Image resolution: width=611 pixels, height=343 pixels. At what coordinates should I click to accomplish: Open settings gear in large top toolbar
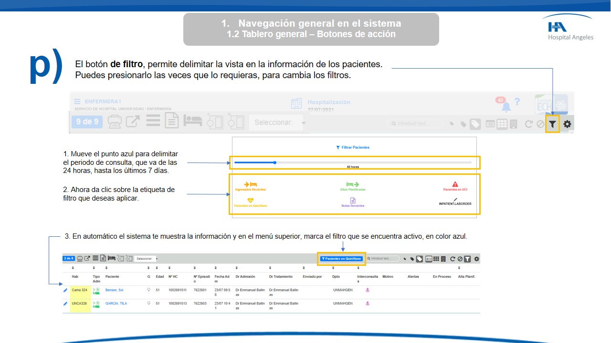click(567, 124)
